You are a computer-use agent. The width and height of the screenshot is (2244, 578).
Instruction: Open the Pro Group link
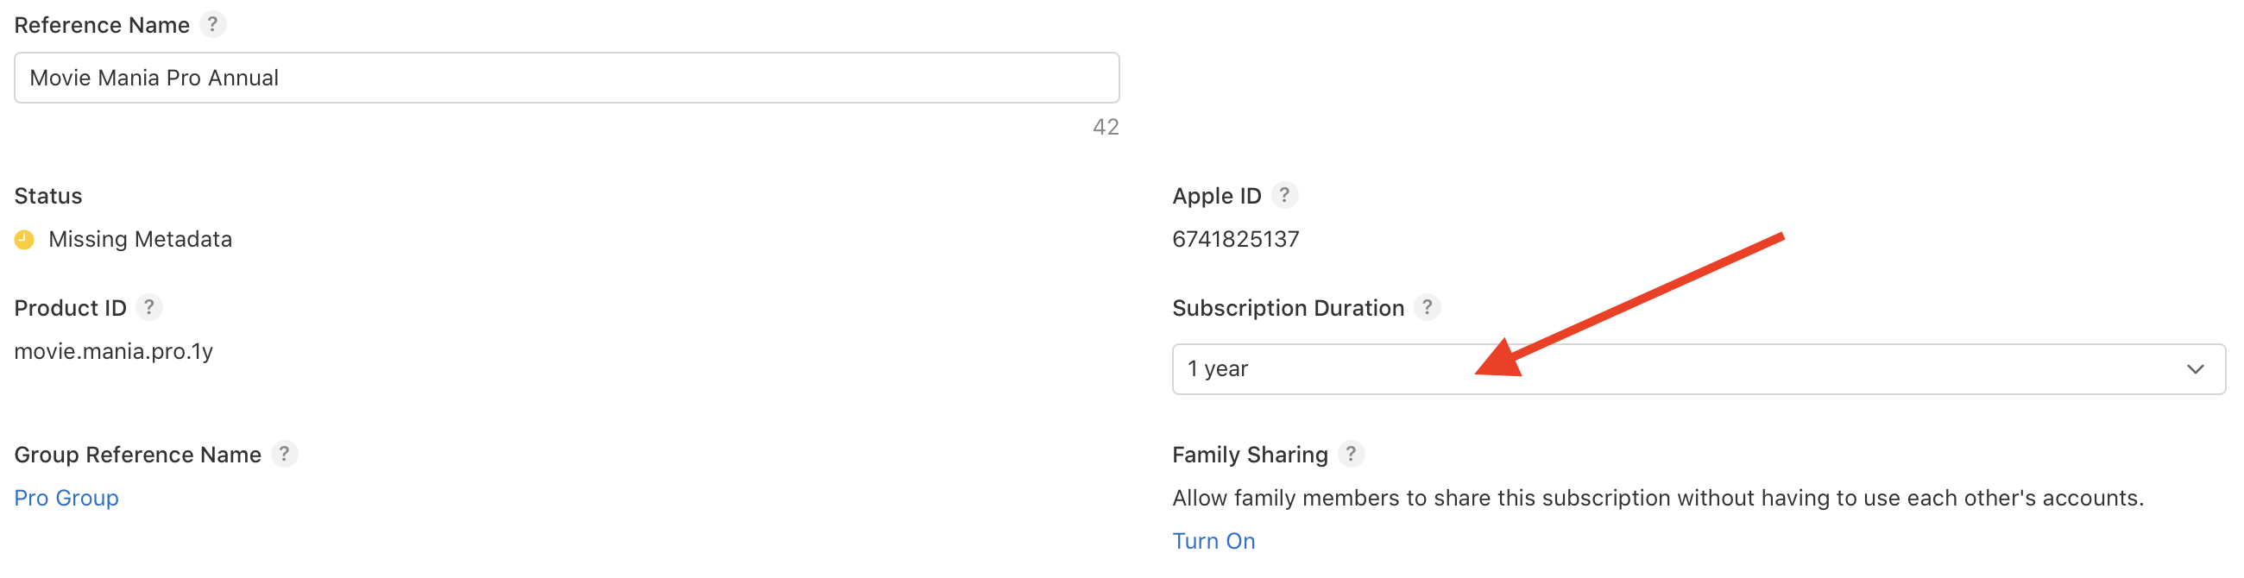tap(66, 498)
